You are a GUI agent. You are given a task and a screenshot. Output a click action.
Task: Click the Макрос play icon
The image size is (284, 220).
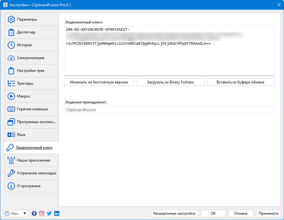pos(11,96)
